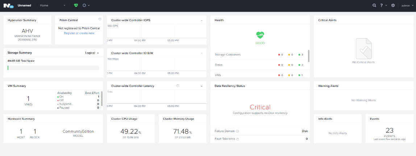The image size is (416, 156).
Task: Click the Critical resiliency status text
Action: point(260,107)
